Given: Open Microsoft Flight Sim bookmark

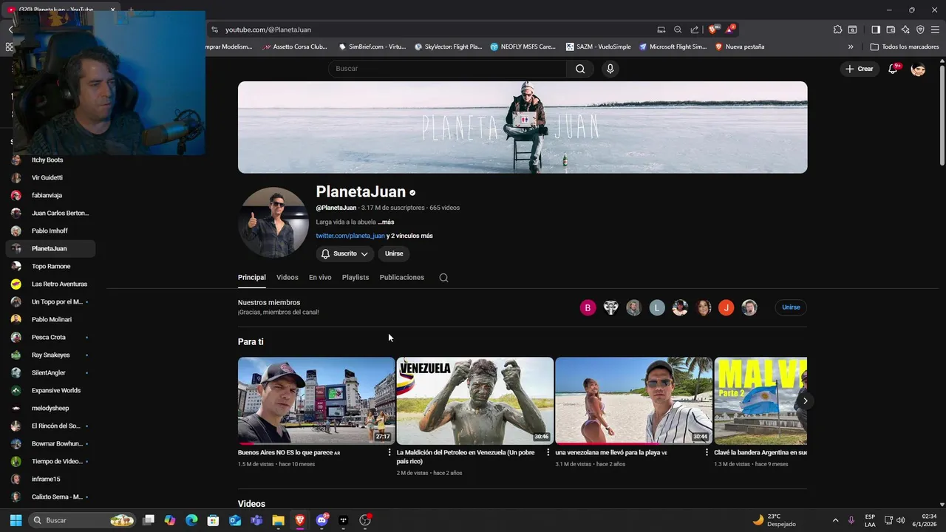Looking at the screenshot, I should coord(673,47).
